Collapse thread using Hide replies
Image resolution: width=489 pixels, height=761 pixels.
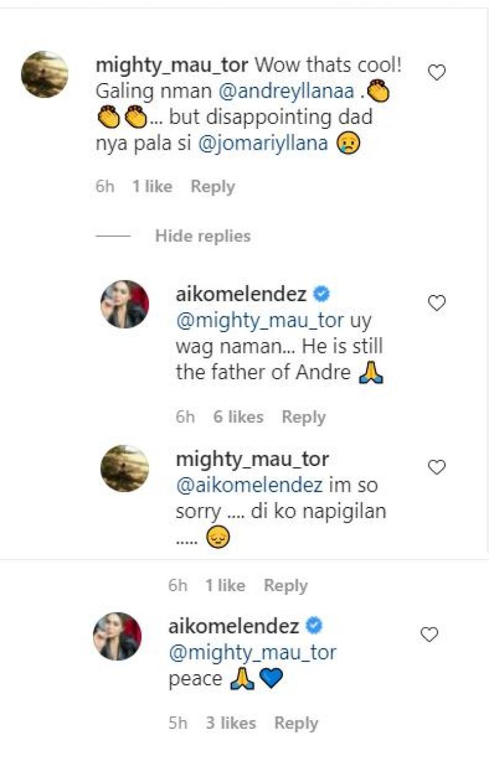click(202, 236)
